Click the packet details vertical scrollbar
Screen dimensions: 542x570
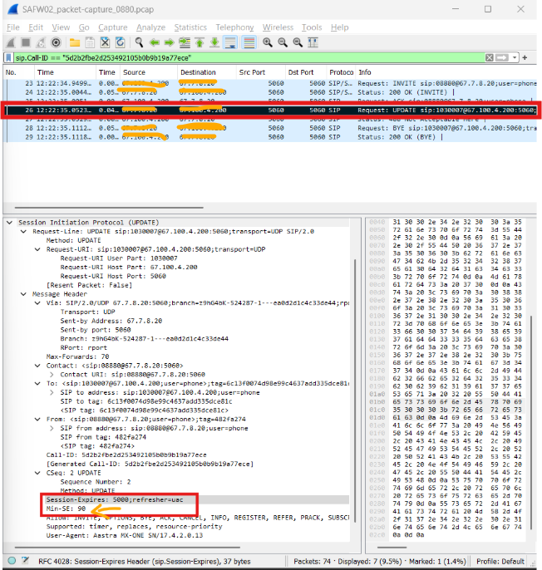coord(355,391)
